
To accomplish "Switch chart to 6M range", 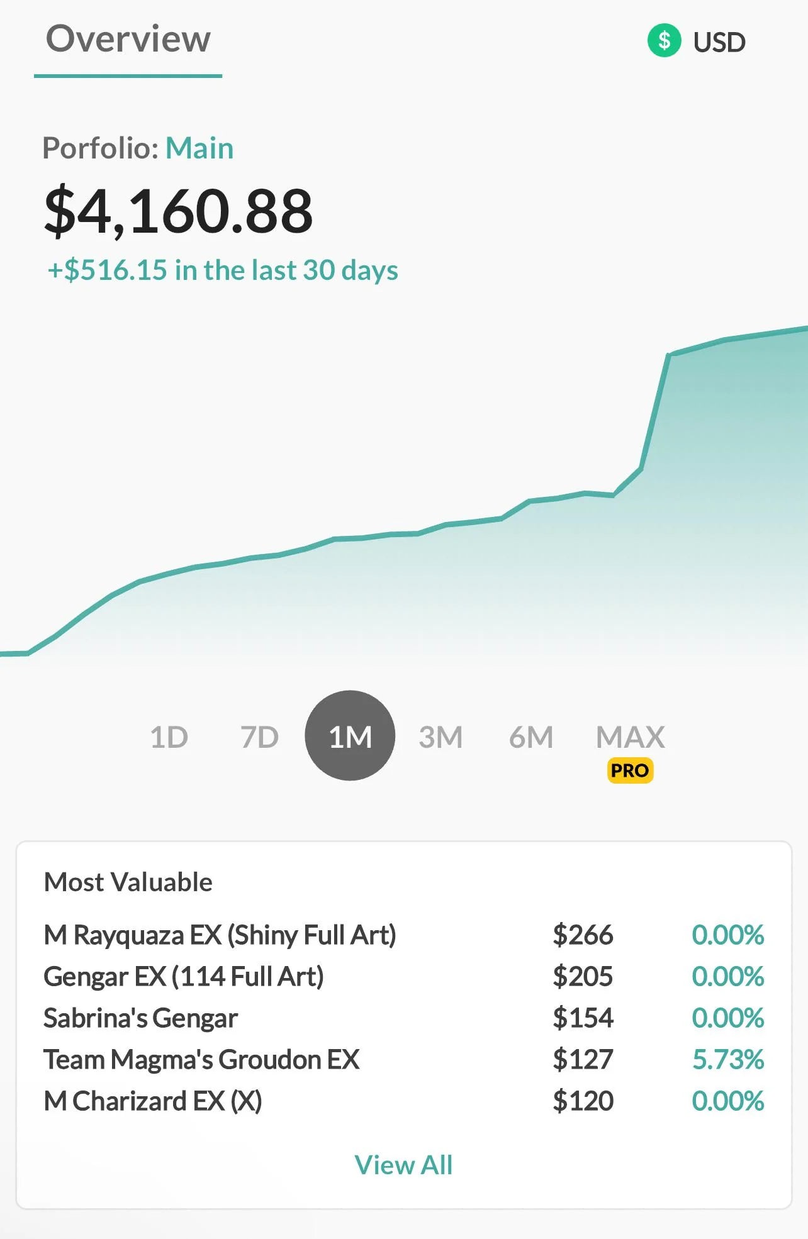I will pyautogui.click(x=531, y=736).
